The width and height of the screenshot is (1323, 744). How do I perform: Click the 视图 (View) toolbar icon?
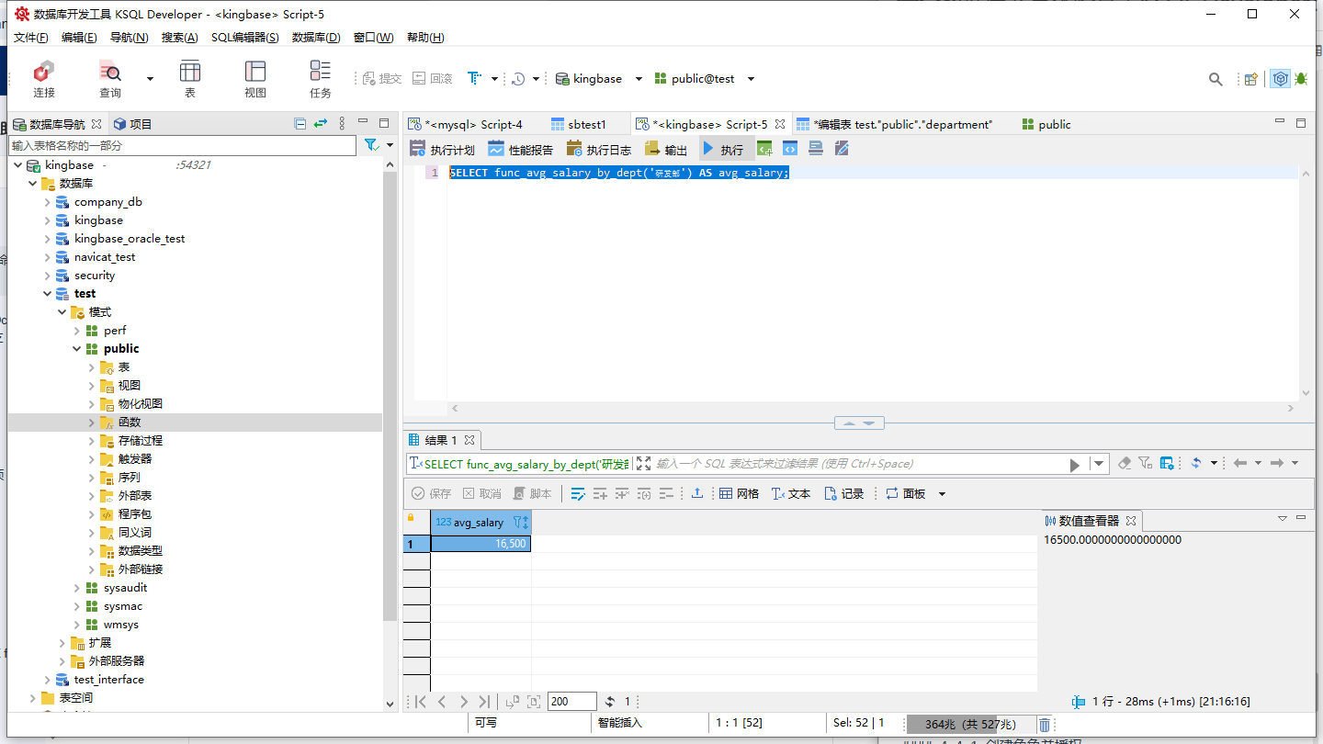click(254, 79)
